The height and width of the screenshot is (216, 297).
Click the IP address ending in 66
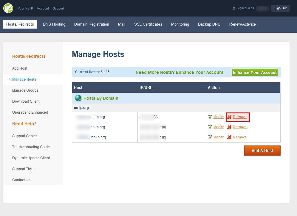[x=149, y=117]
